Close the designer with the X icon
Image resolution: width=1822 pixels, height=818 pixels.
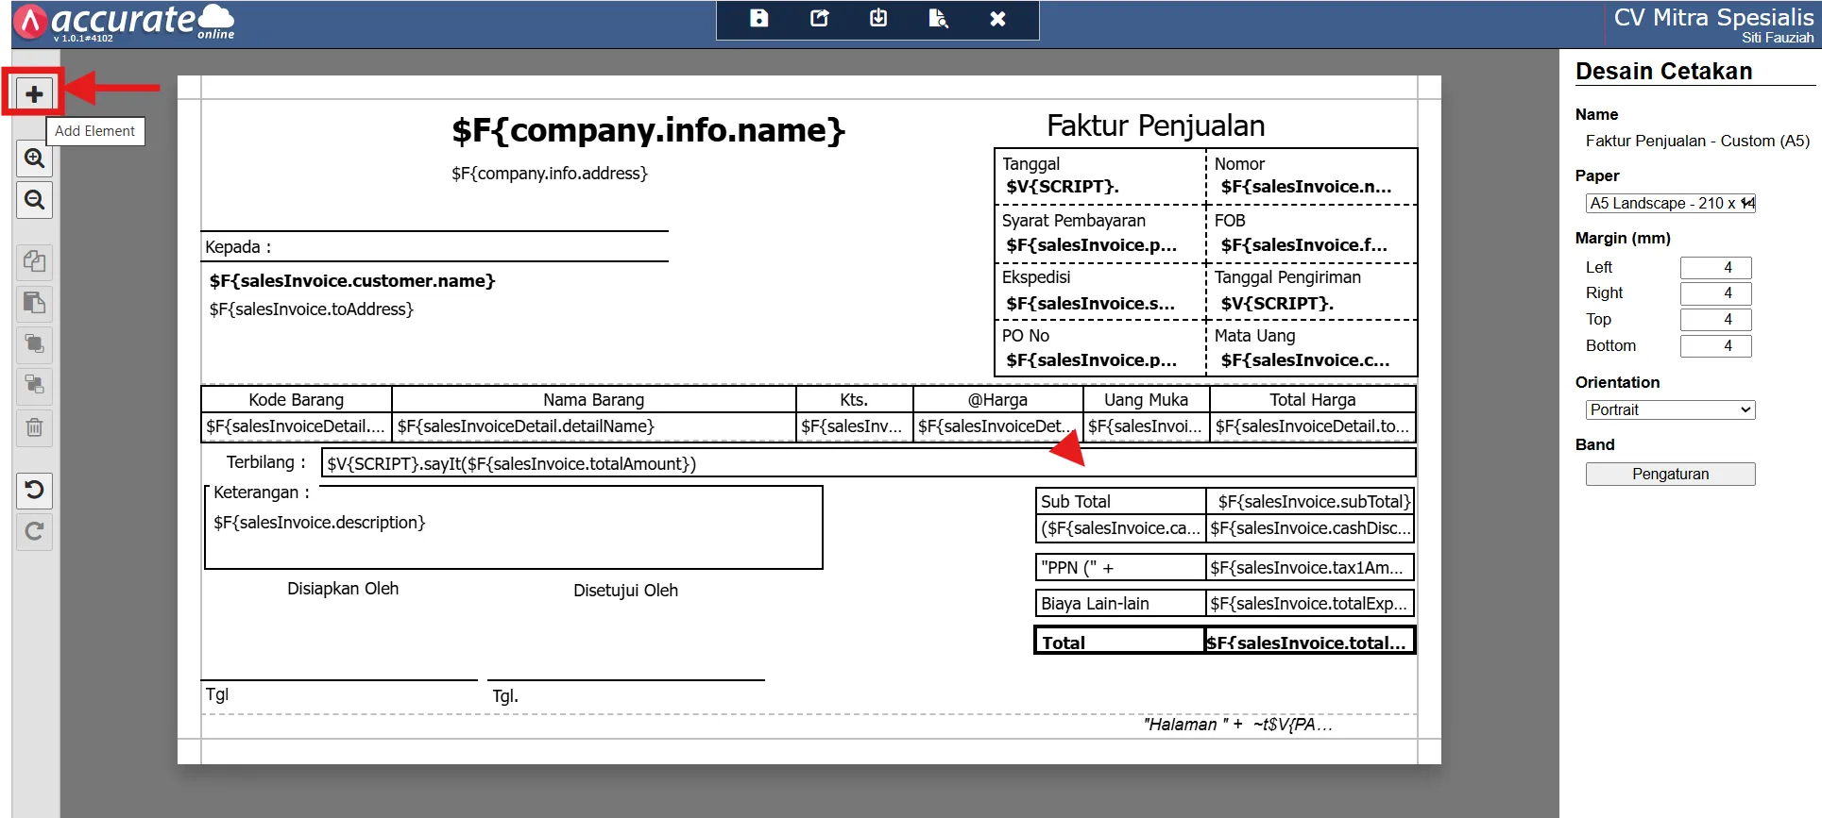coord(997,19)
